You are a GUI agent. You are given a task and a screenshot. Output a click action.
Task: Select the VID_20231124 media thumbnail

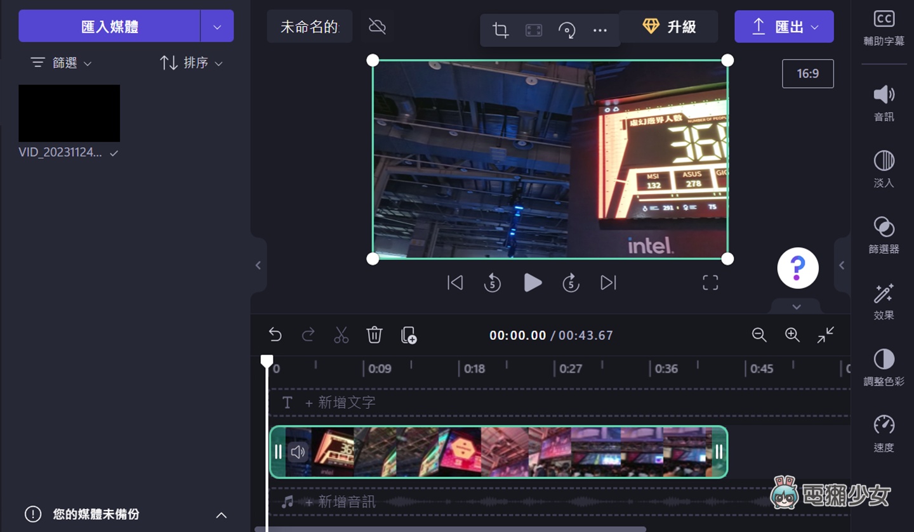[69, 114]
